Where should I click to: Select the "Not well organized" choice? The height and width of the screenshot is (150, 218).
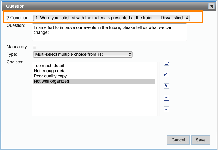51,81
